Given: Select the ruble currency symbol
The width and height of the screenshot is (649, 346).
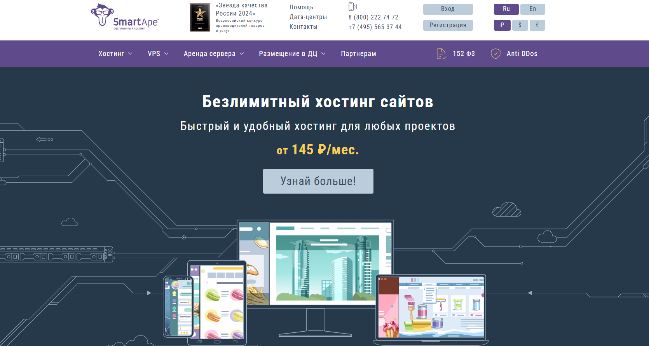Looking at the screenshot, I should 502,25.
